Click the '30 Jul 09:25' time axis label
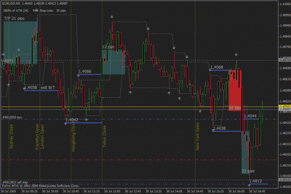This screenshot has height=194, width=291. (x=29, y=191)
